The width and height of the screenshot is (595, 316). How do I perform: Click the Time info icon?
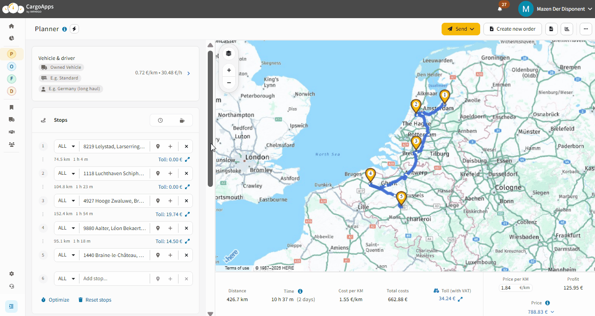click(300, 291)
